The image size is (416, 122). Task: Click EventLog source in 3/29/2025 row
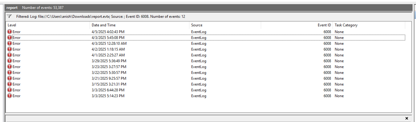point(199,61)
